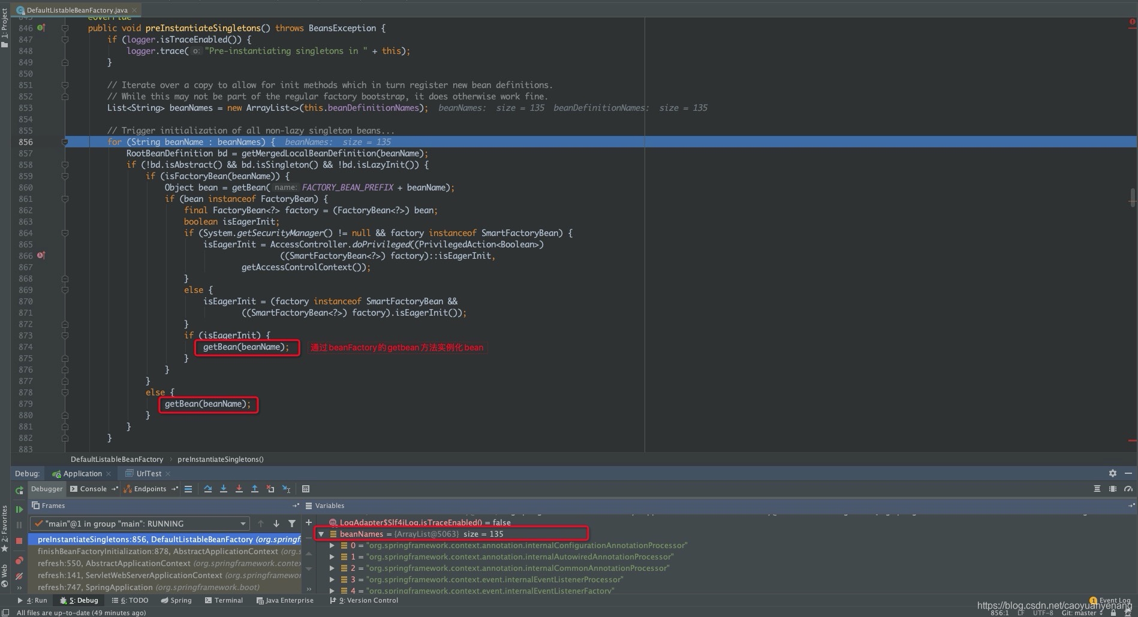Screen dimensions: 1138x617
Task: Open Evaluate Expression calculator
Action: (305, 489)
